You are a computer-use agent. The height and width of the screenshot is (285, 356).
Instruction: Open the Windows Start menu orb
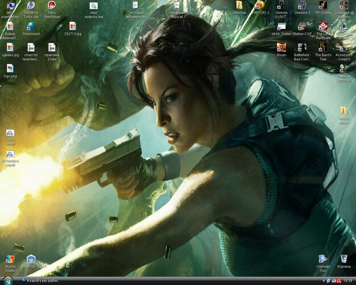(8, 280)
